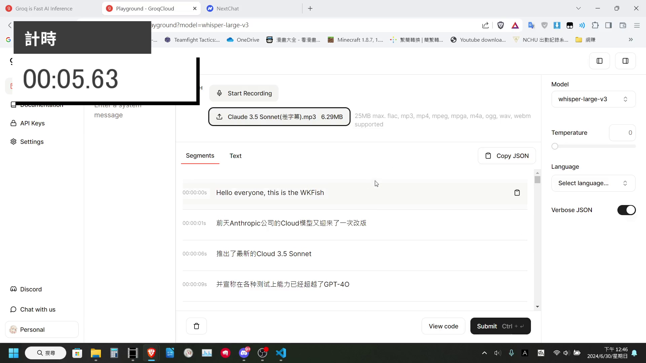
Task: Click the Temperature slider handle
Action: point(555,146)
